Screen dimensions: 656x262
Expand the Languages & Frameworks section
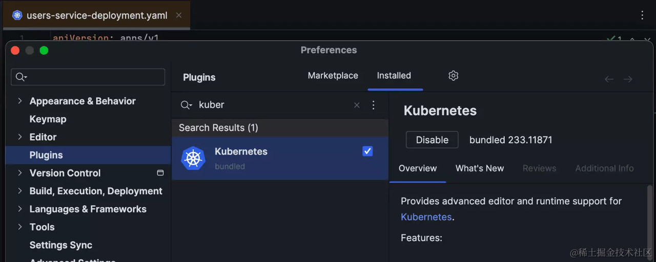point(20,209)
